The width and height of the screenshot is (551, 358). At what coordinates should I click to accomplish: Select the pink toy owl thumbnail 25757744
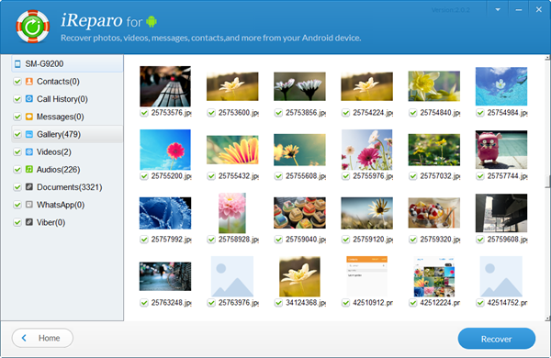501,150
